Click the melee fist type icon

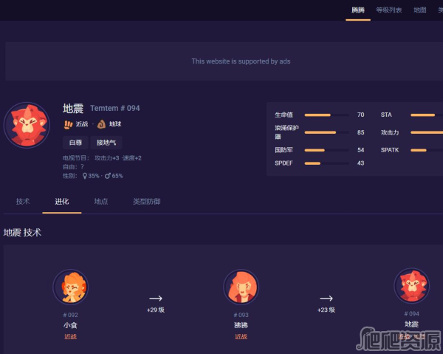coord(68,124)
